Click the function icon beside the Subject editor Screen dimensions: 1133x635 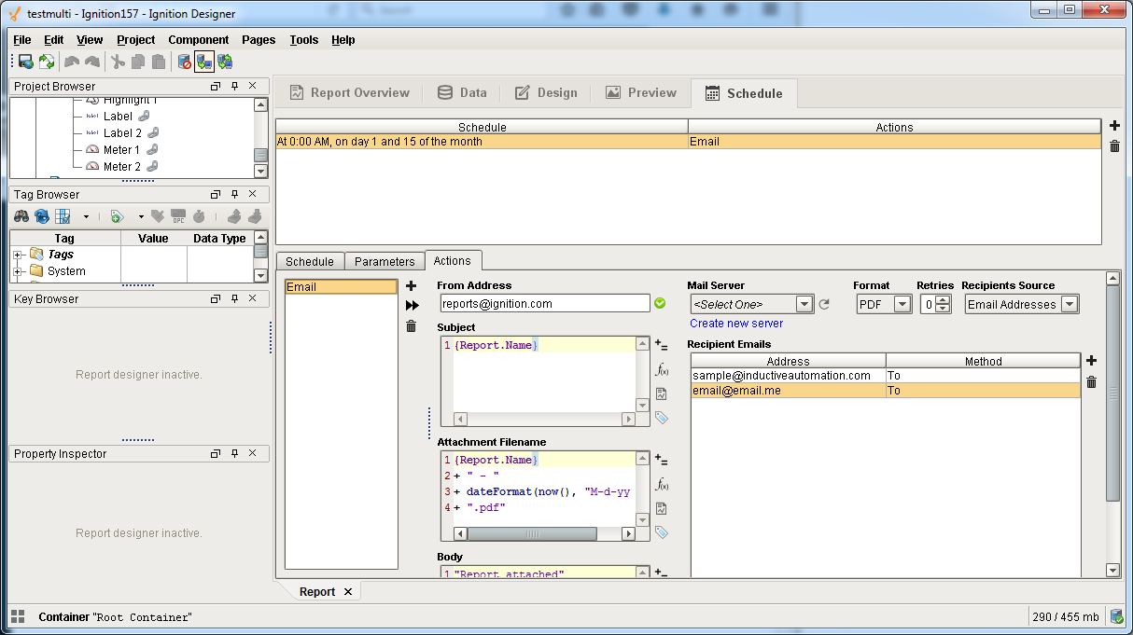click(x=661, y=369)
